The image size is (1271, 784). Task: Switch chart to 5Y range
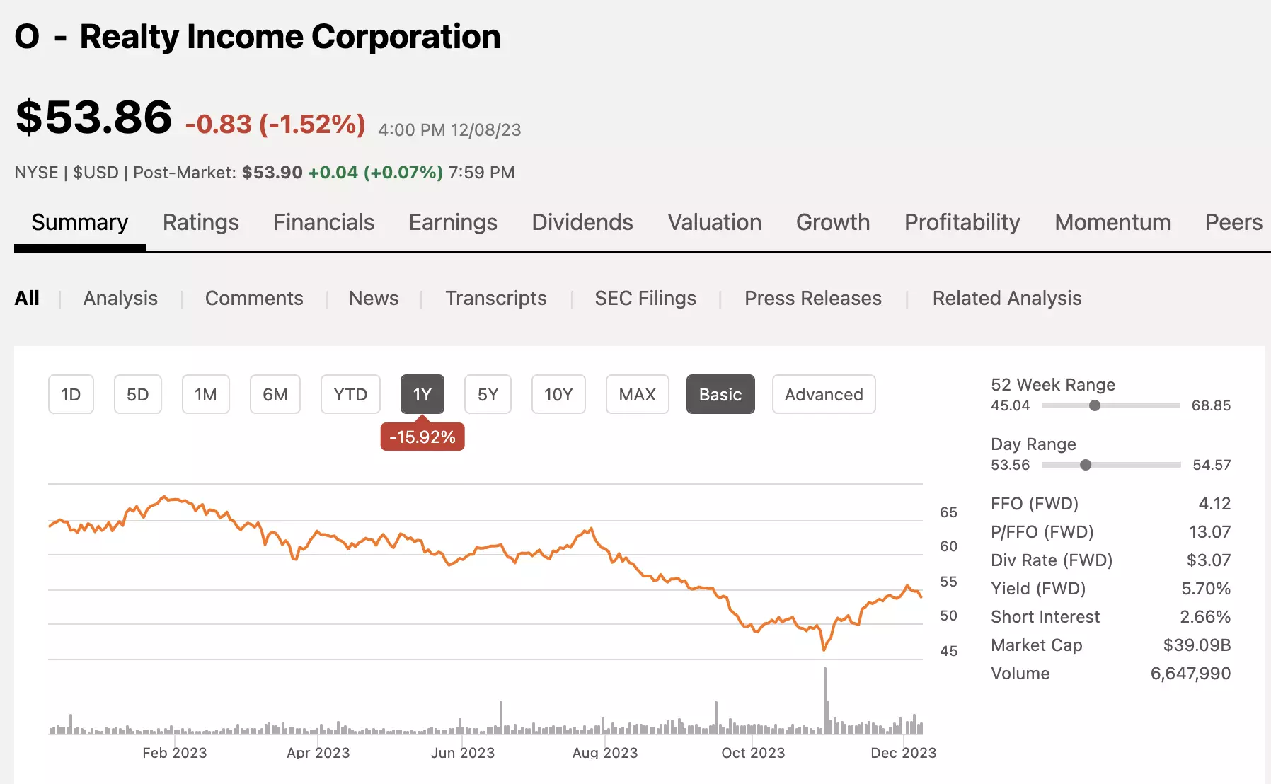[x=488, y=394]
